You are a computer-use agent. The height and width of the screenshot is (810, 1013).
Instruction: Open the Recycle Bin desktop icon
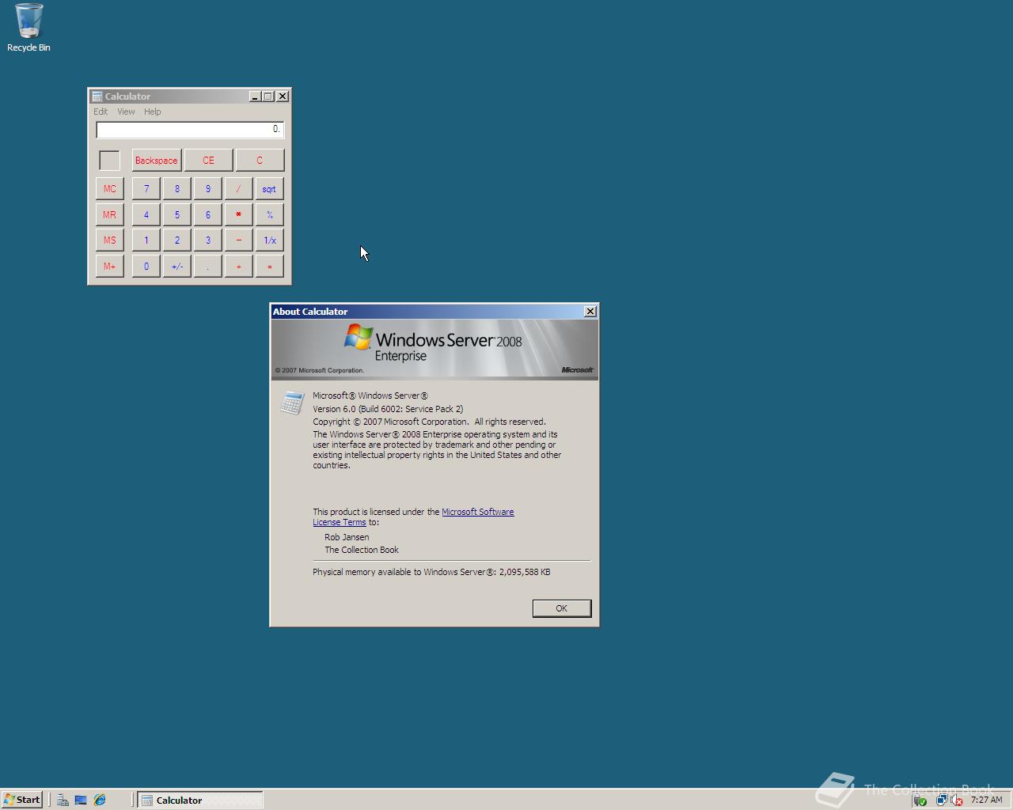[x=28, y=28]
